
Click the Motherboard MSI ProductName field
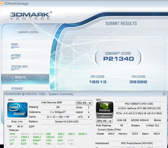[x=137, y=143]
